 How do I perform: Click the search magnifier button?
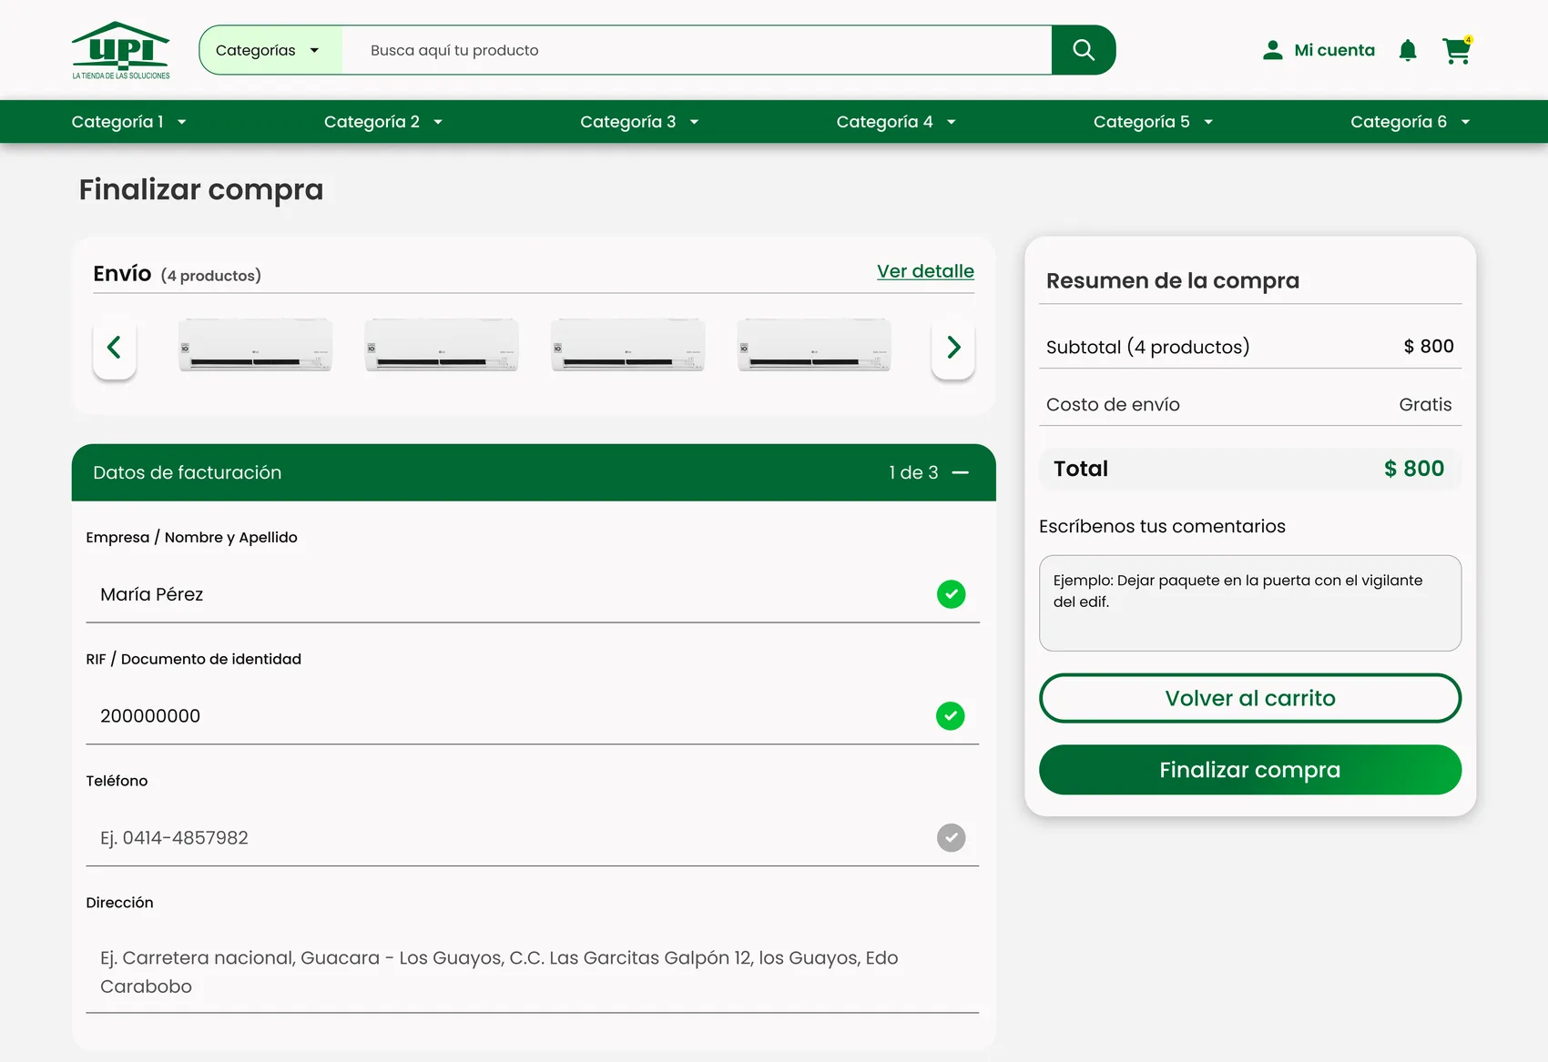1084,50
